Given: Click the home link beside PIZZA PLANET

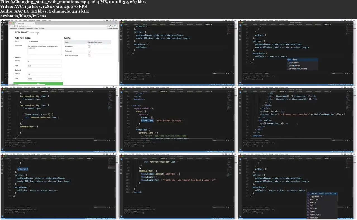Looking at the screenshot, I should [32, 32].
